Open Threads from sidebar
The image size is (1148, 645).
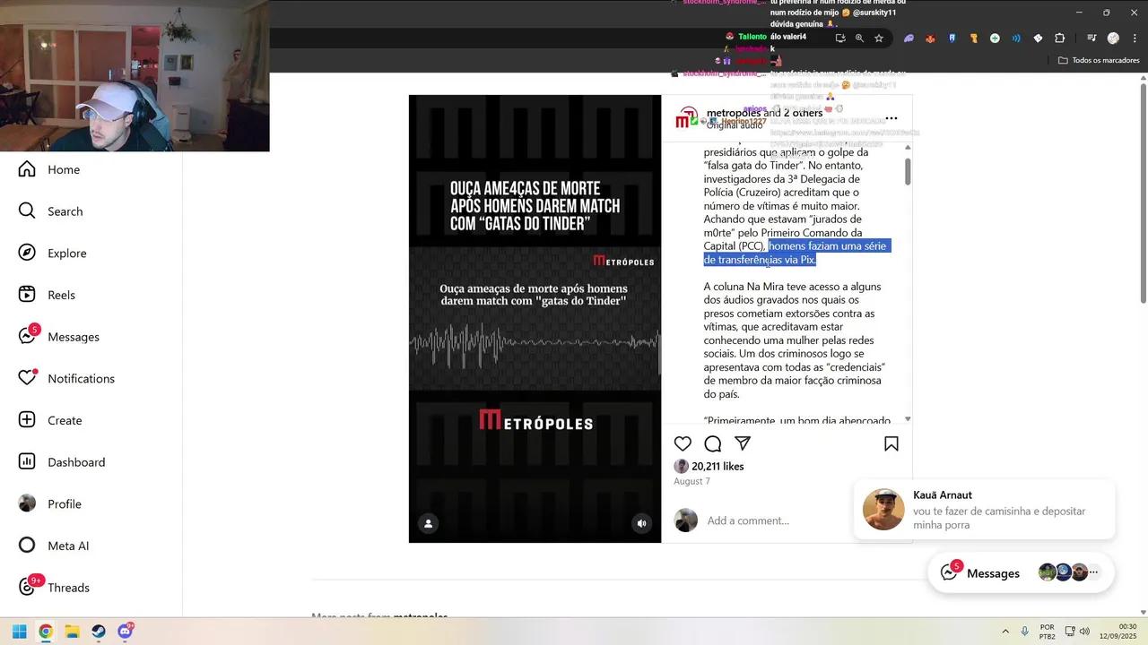point(55,587)
